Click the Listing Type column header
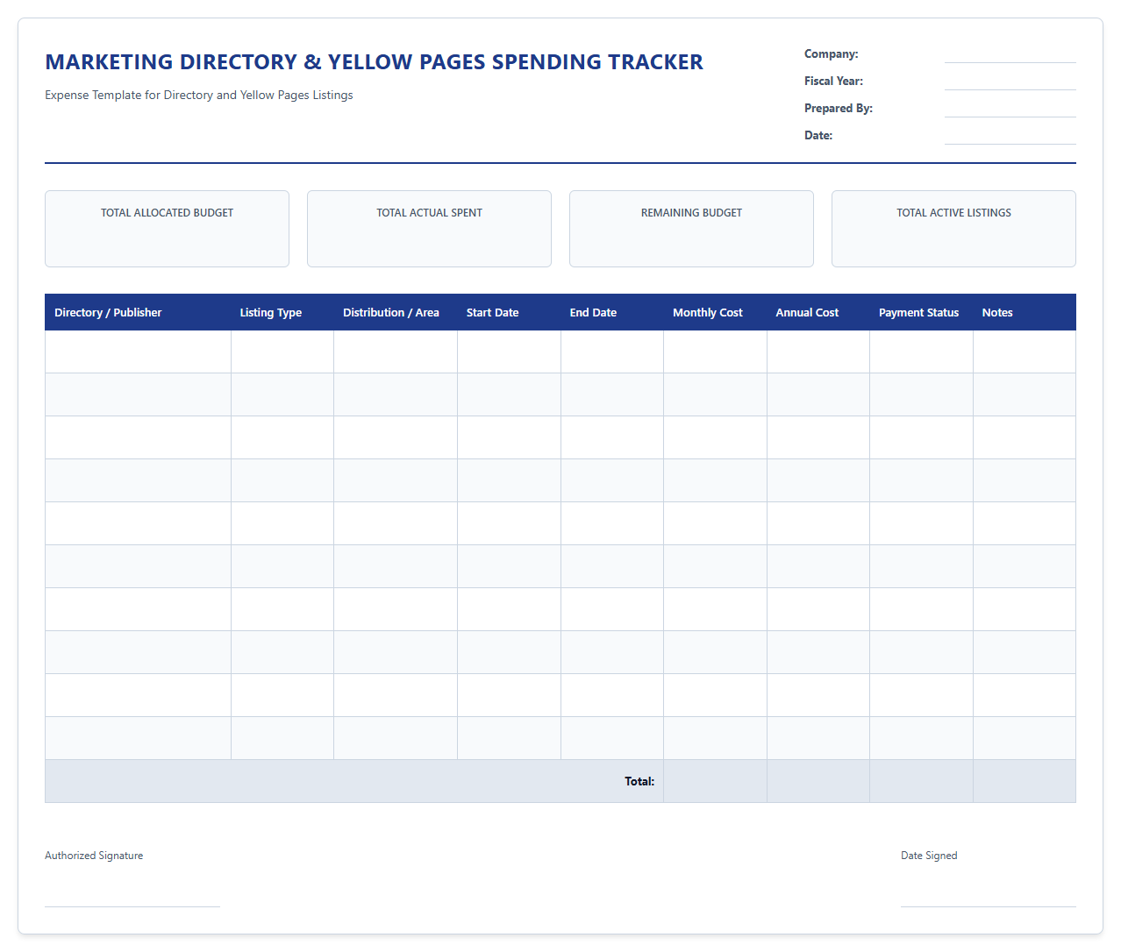Viewport: 1121px width, 952px height. tap(282, 312)
